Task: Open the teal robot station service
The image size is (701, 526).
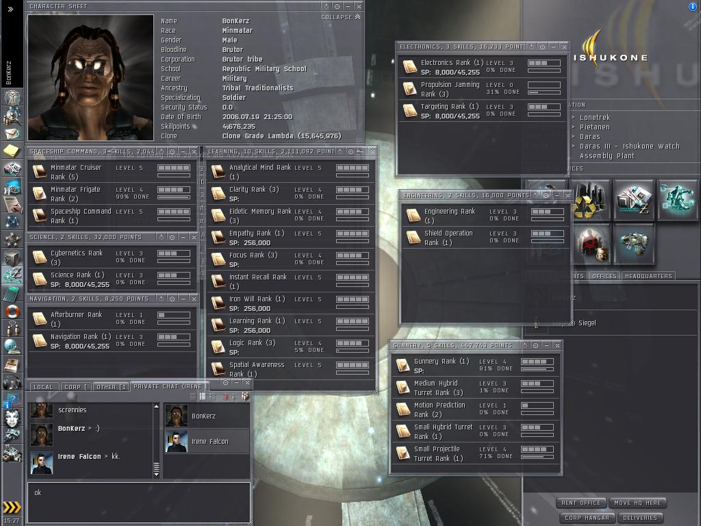Action: coord(677,199)
